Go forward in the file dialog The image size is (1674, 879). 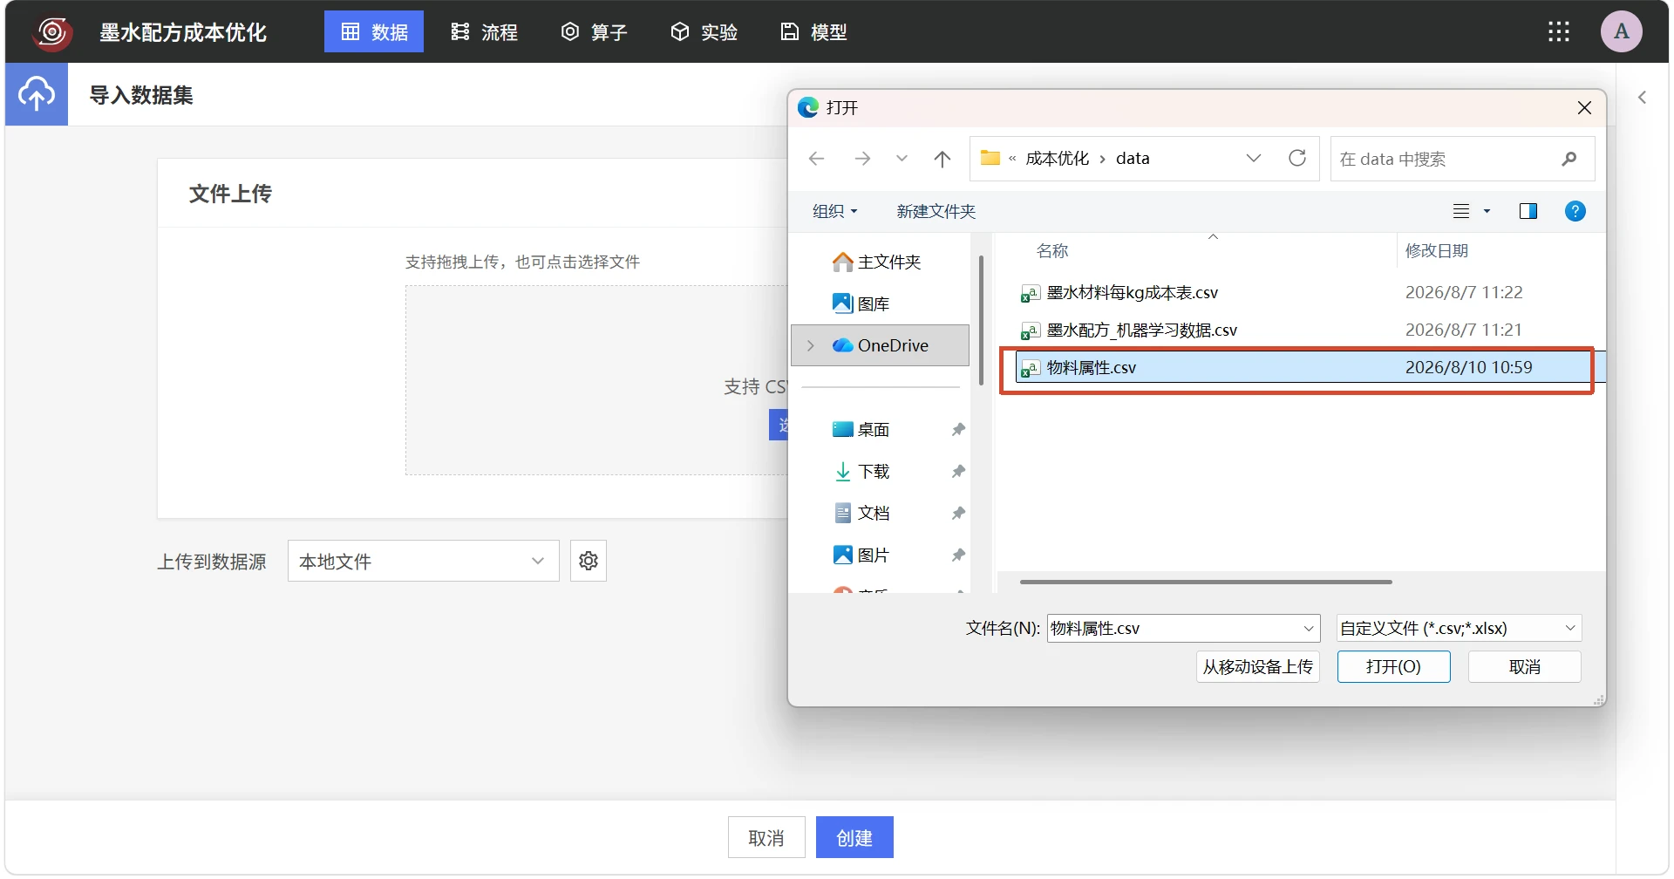tap(862, 159)
